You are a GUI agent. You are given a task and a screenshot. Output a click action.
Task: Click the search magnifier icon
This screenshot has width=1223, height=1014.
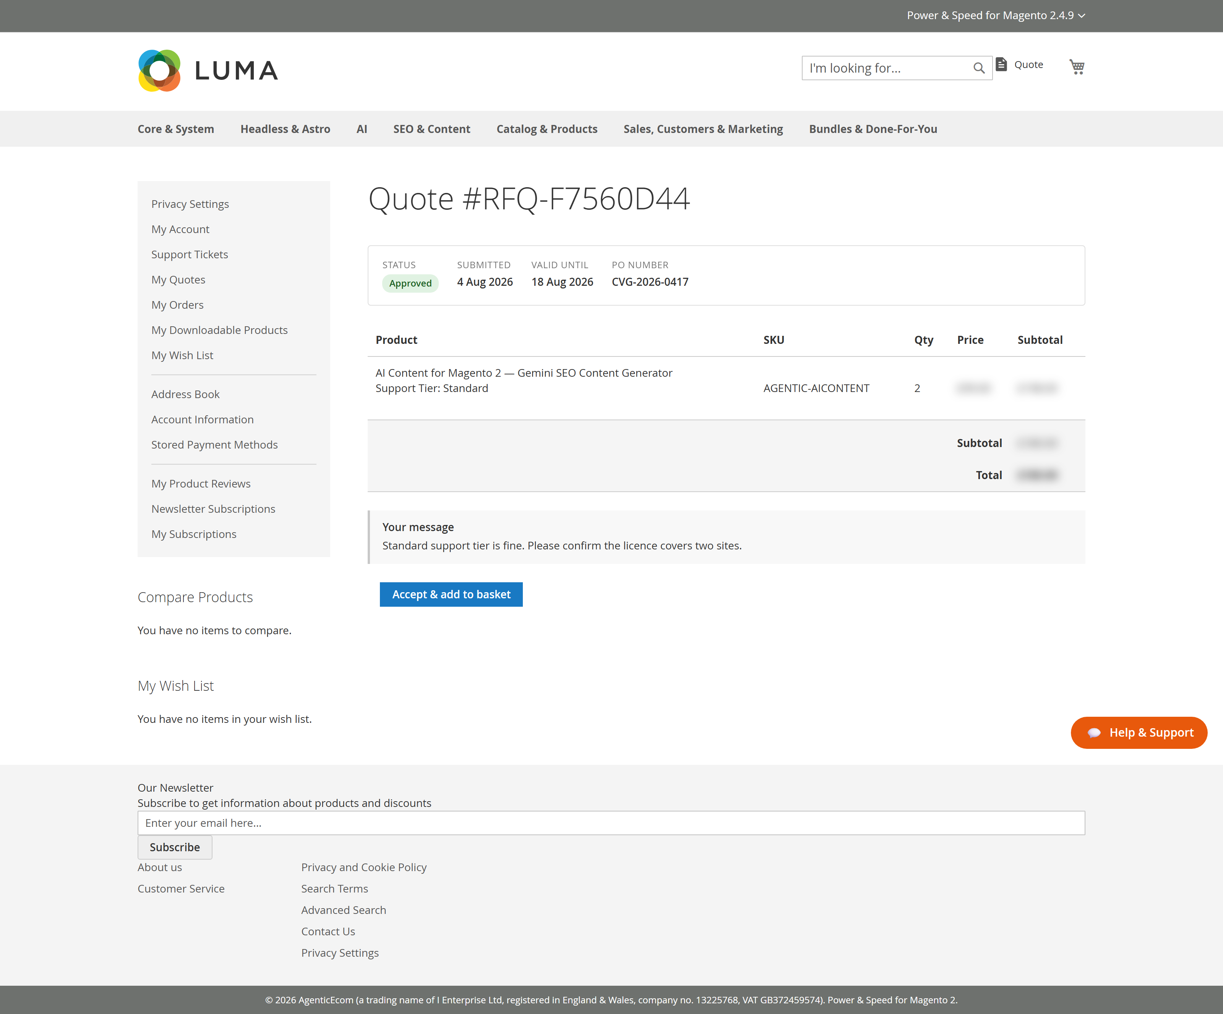coord(979,68)
